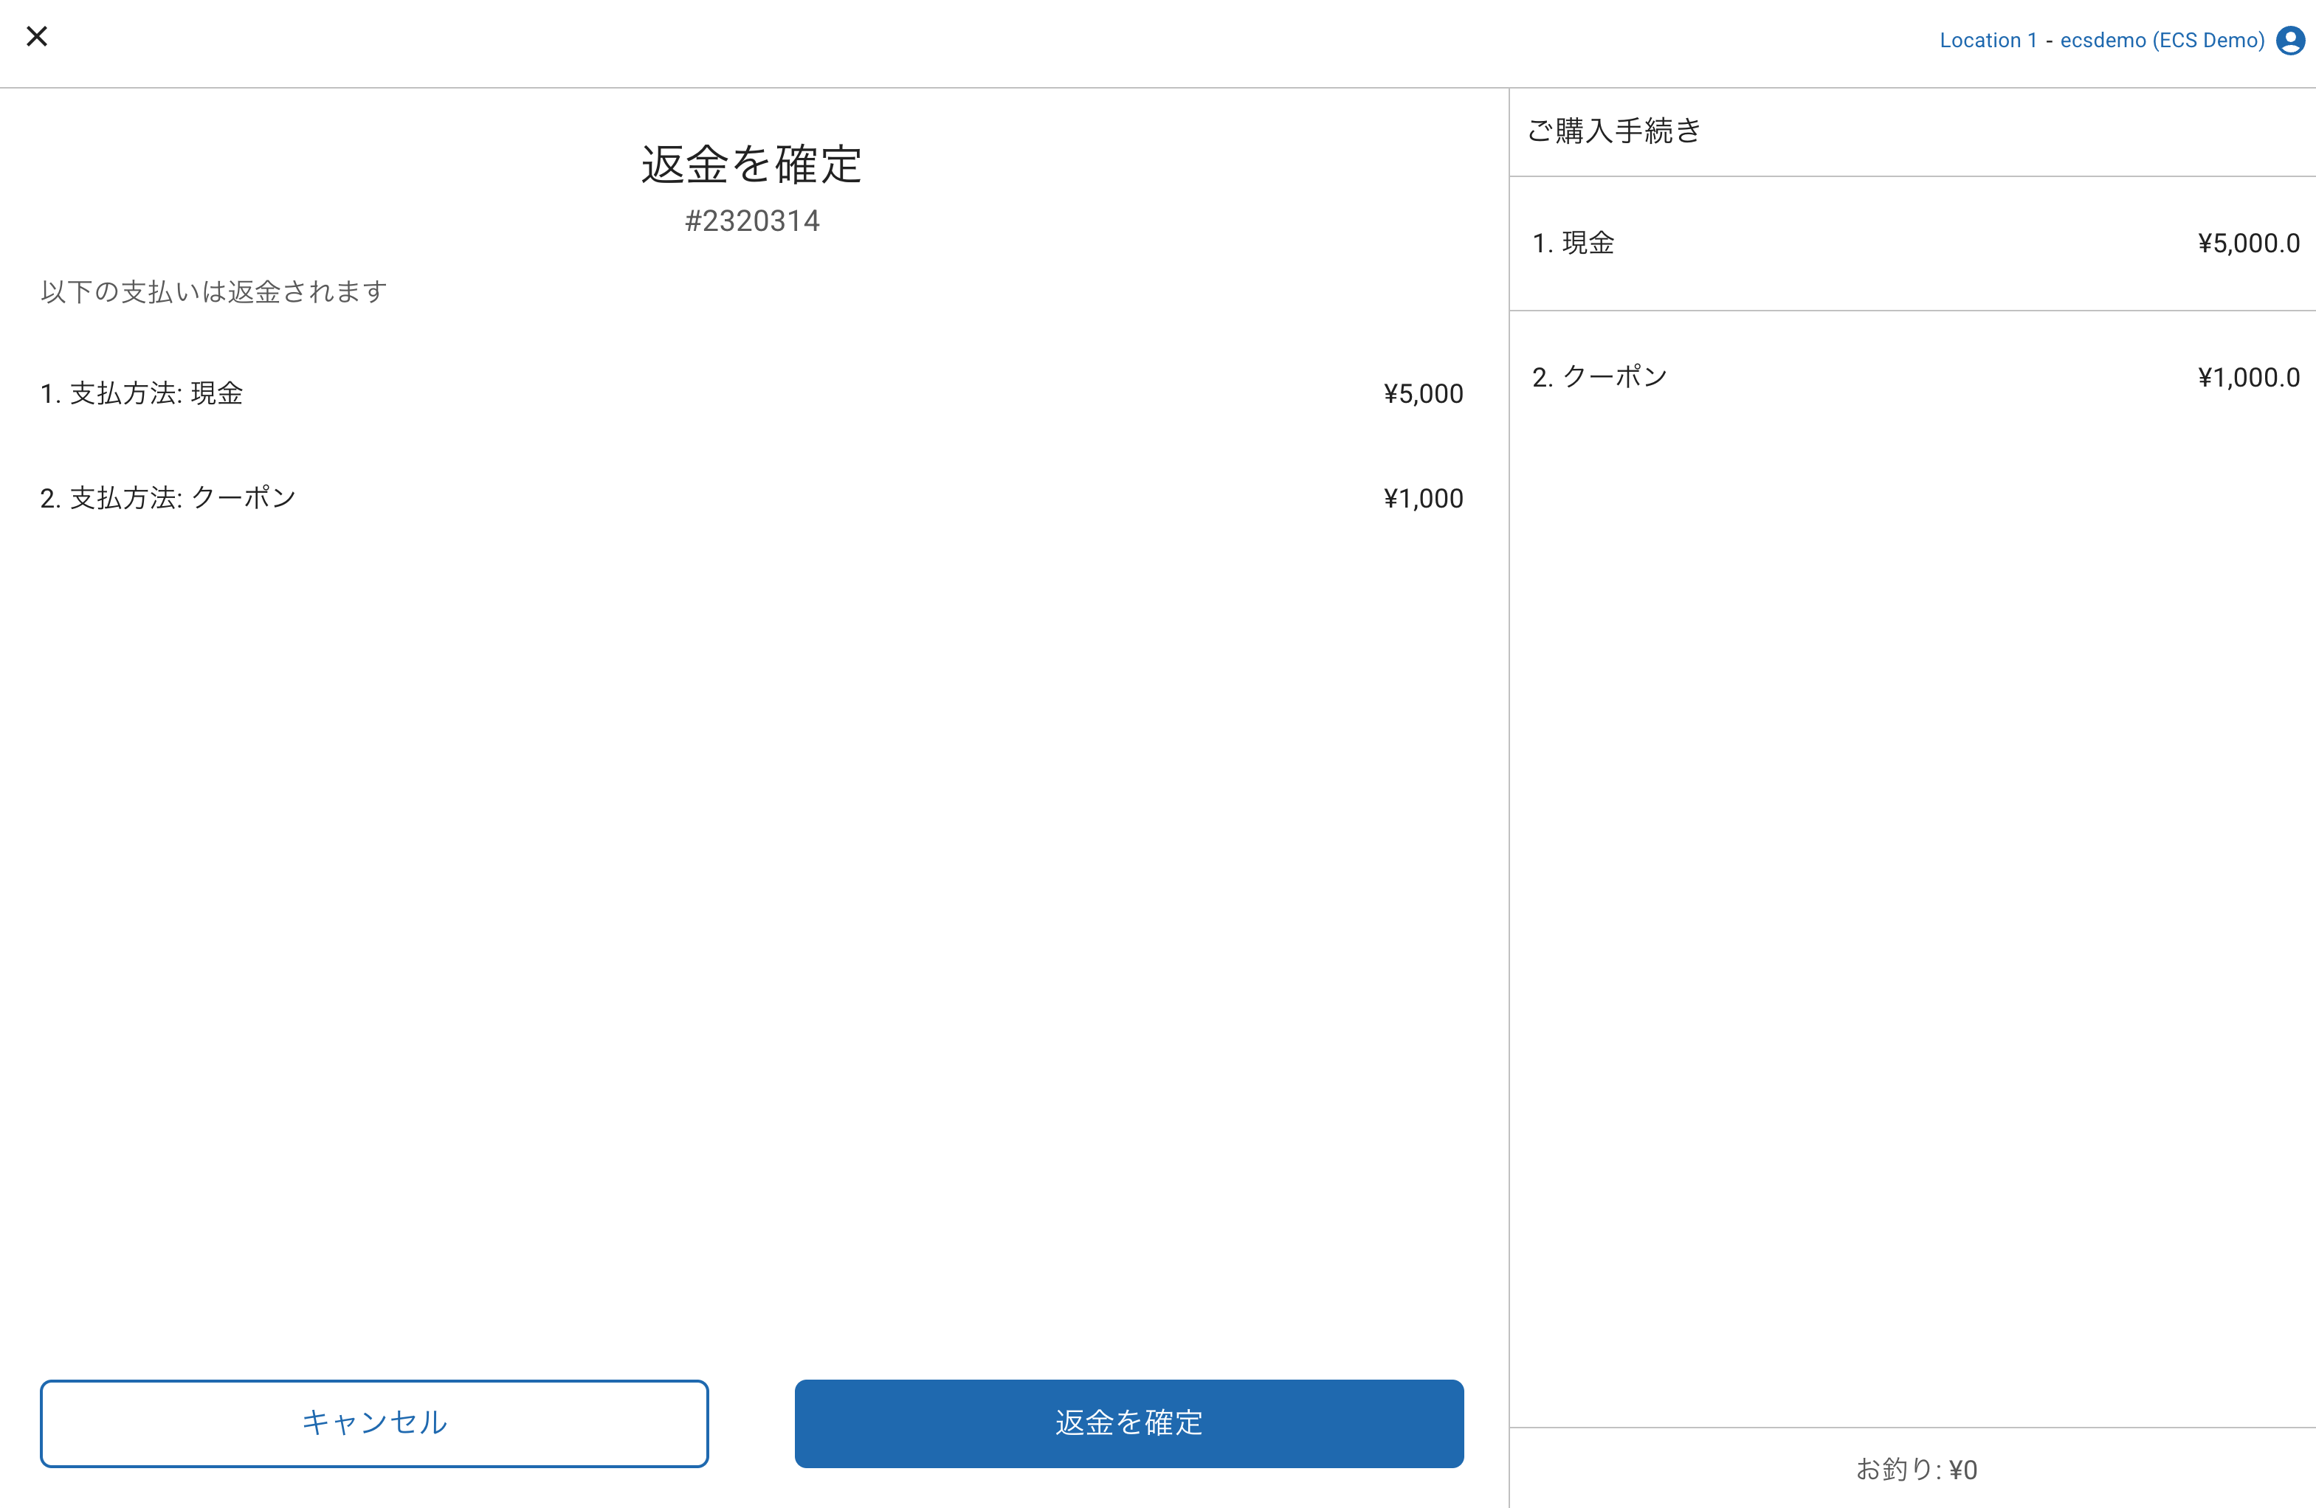The height and width of the screenshot is (1508, 2316).
Task: Click the ¥5,000.0 amount in checkout panel
Action: pyautogui.click(x=2248, y=243)
